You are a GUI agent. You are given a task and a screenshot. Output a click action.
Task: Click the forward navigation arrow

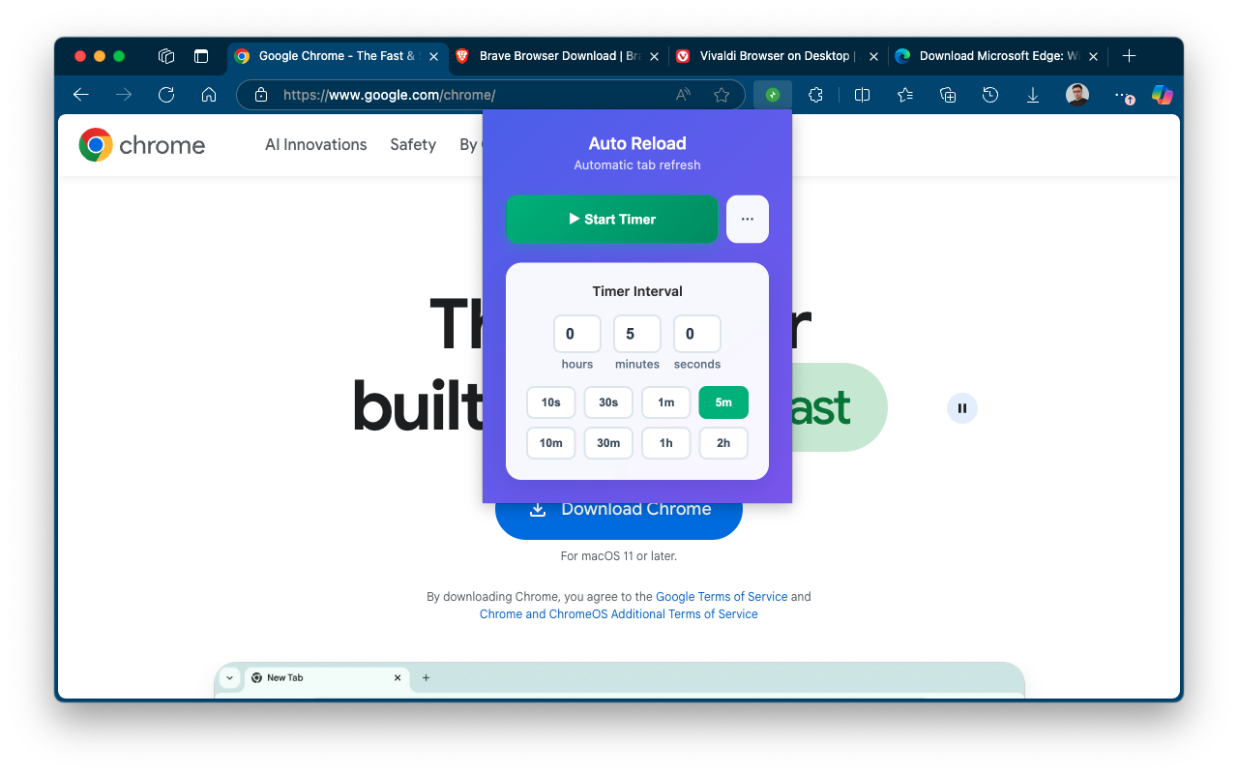point(124,95)
